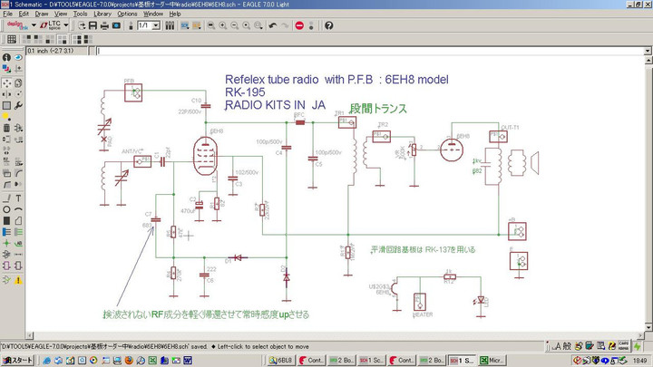Select the Text tool in left palette

(x=19, y=198)
